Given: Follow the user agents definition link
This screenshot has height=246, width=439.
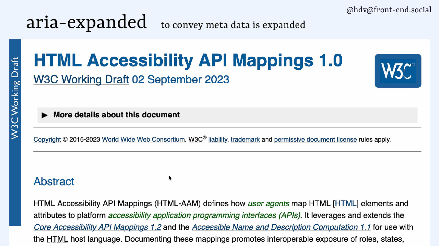Looking at the screenshot, I should 268,204.
